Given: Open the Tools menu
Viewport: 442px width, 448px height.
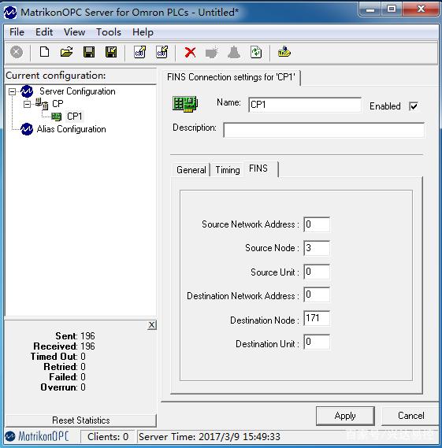Looking at the screenshot, I should tap(109, 32).
